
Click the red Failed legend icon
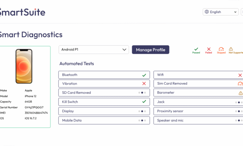(209, 49)
